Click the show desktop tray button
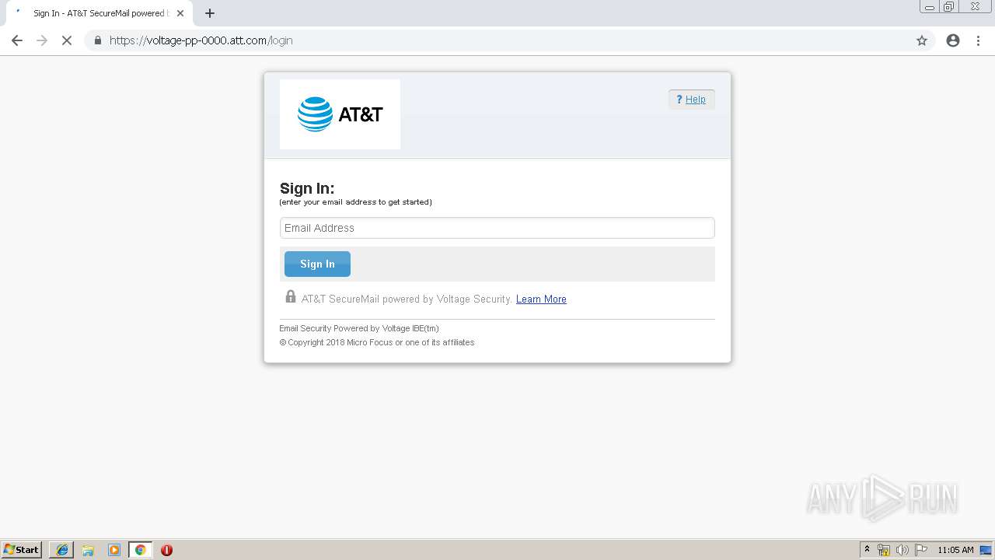 tap(986, 550)
